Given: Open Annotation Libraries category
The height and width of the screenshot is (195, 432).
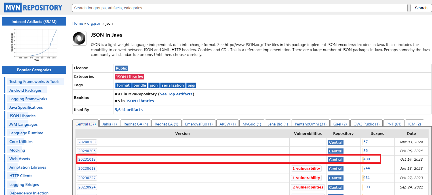Looking at the screenshot, I should point(28,167).
